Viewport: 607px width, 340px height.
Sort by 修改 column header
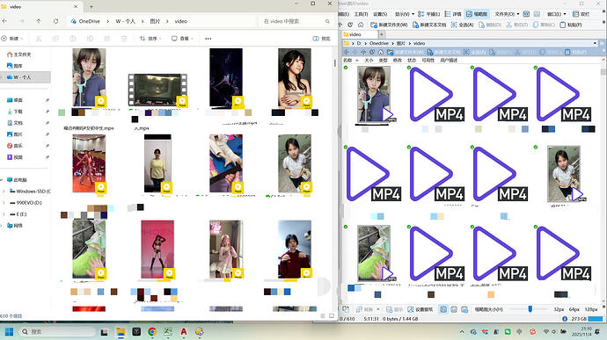397,61
